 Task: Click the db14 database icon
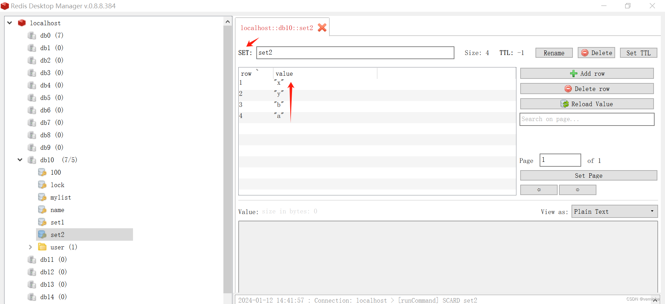32,297
